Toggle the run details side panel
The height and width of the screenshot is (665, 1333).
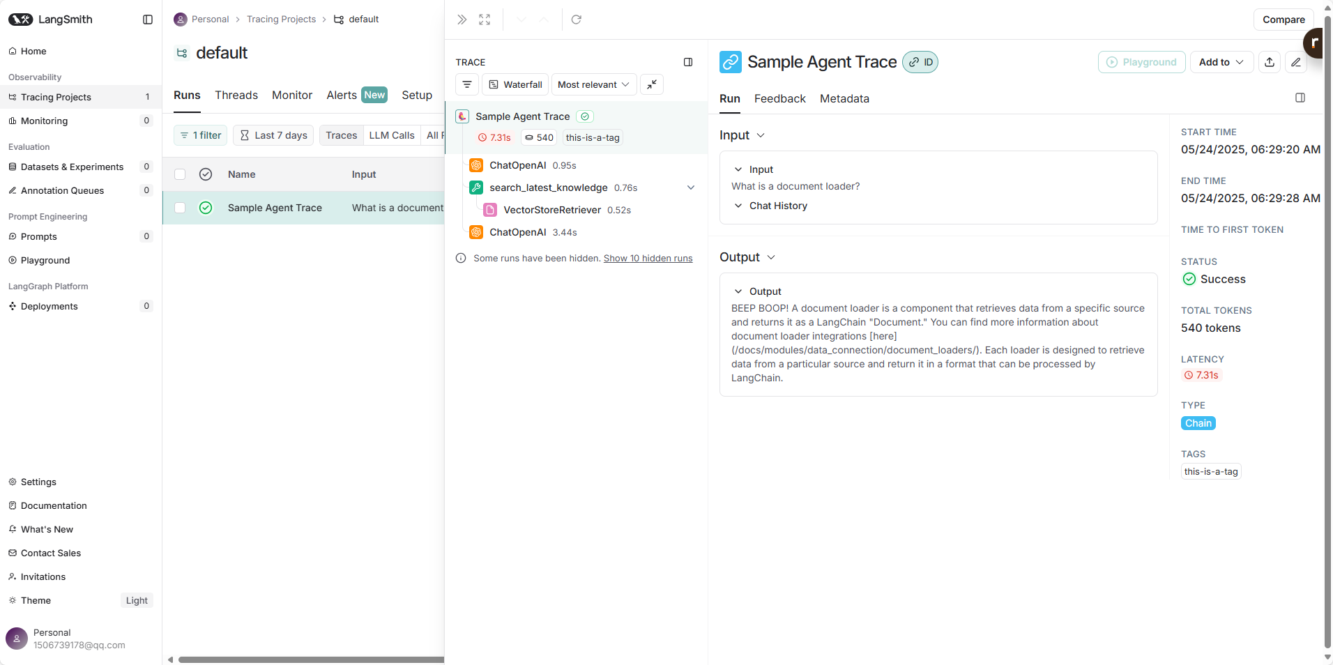[1300, 98]
